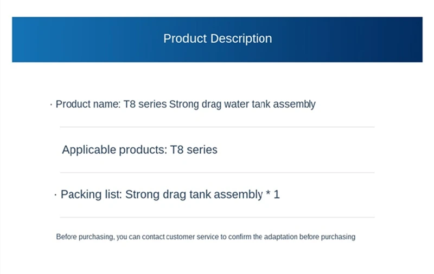The width and height of the screenshot is (434, 274).
Task: Click the word "Description" in the banner
Action: tap(241, 38)
